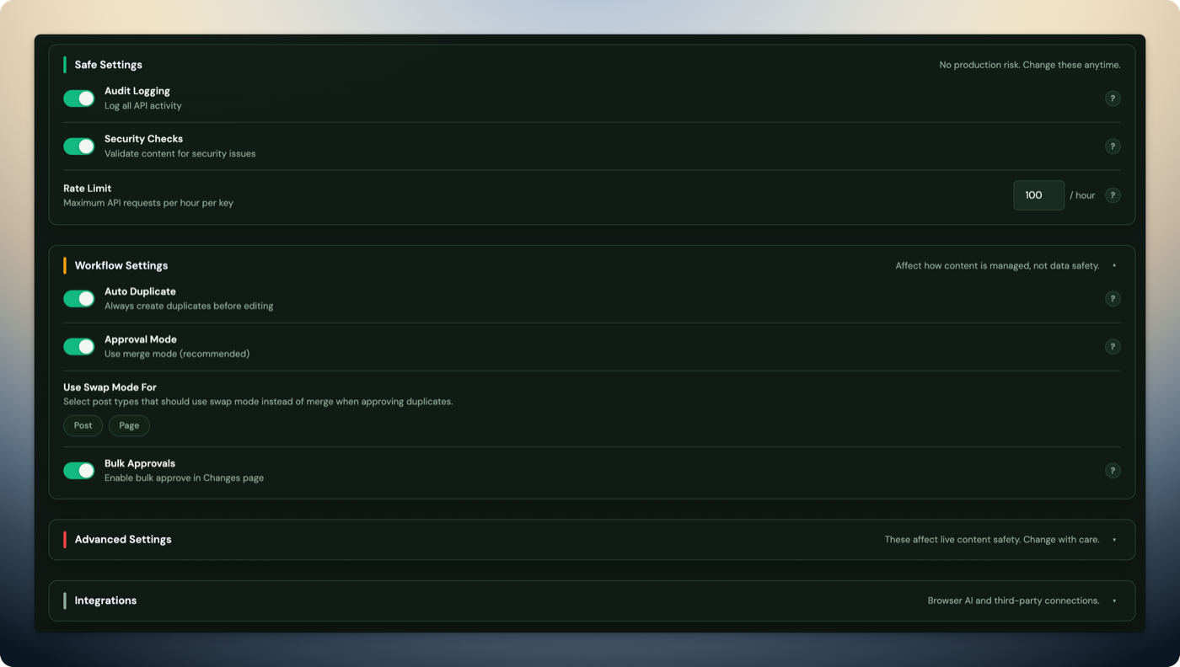Image resolution: width=1180 pixels, height=667 pixels.
Task: Open help tooltip for Security Checks
Action: [1113, 146]
